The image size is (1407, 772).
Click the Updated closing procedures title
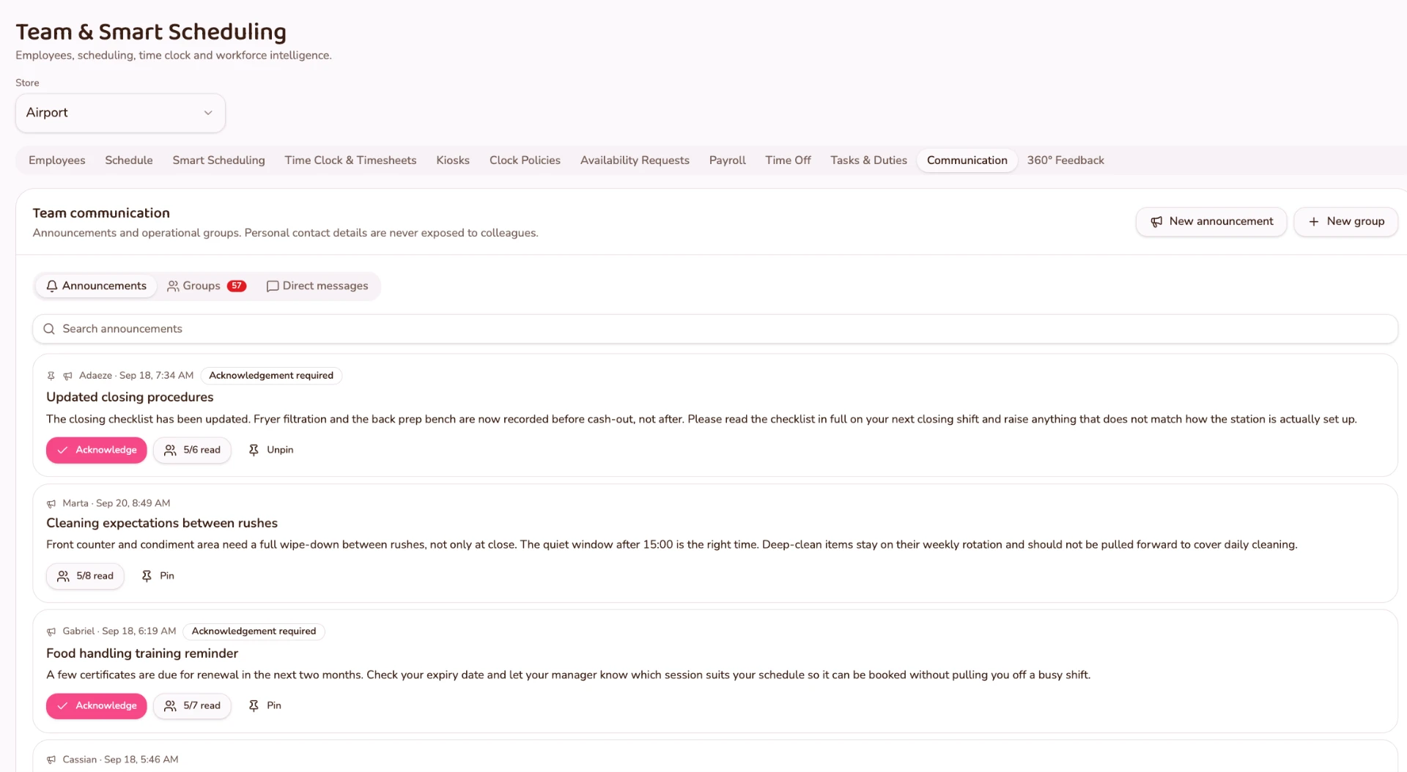[x=130, y=397]
